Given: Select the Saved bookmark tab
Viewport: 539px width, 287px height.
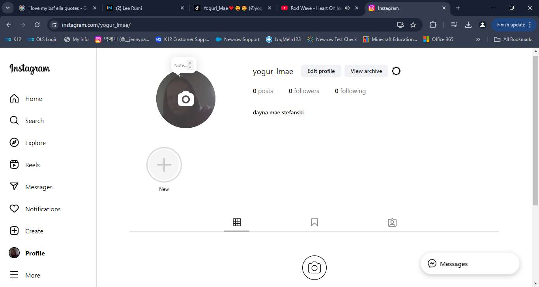Looking at the screenshot, I should pyautogui.click(x=314, y=222).
